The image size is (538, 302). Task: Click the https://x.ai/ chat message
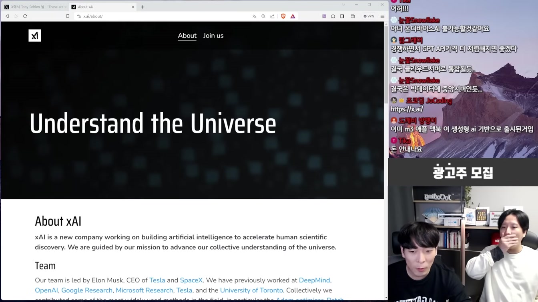tap(407, 109)
